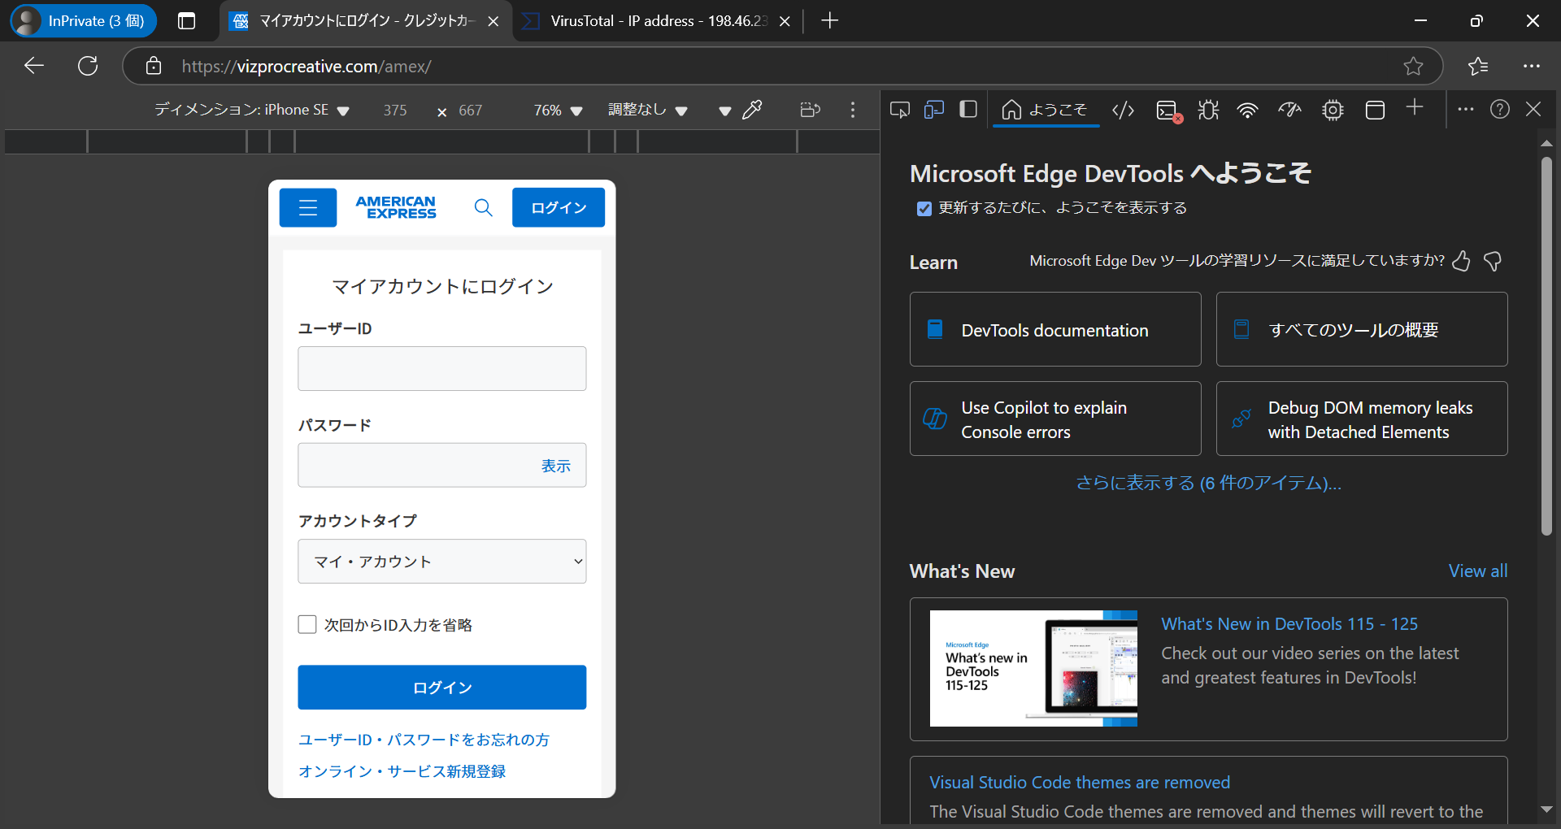Screen dimensions: 1561x829
Task: Rotate the emulated device orientation
Action: (811, 110)
